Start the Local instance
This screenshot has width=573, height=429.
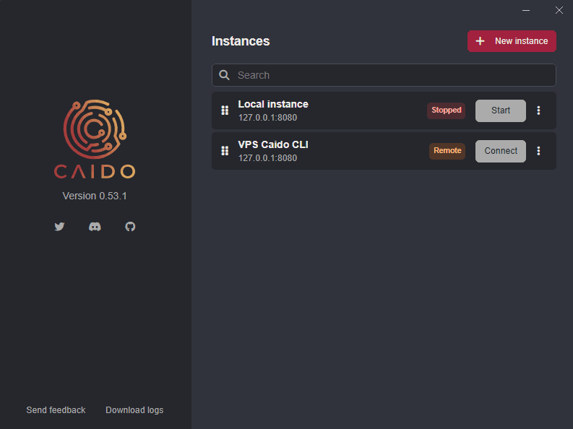pos(500,110)
